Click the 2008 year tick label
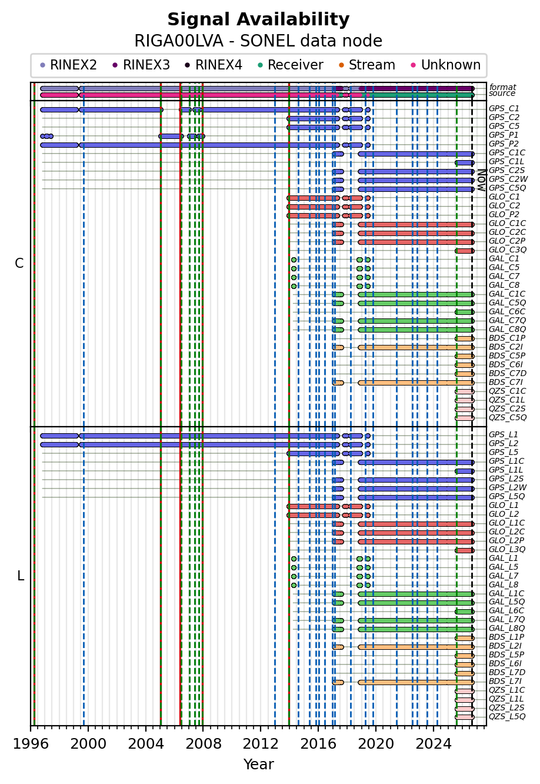540x784 pixels. 203,744
